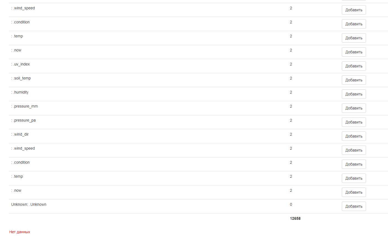This screenshot has width=388, height=236.
Task: Click Добавить beside .wind_dir
Action: 354,136
